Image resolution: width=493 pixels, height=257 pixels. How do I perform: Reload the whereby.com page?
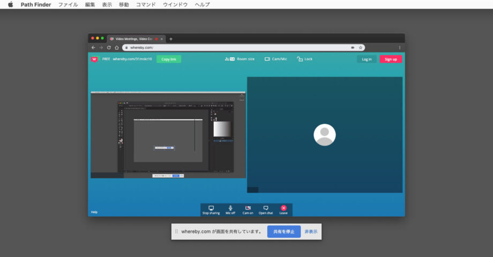(109, 48)
